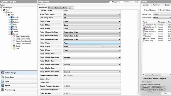Click the properties scroll down arrow

pyautogui.click(x=138, y=94)
